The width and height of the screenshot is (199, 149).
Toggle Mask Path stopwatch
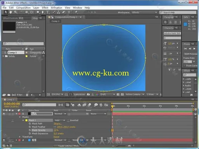[x=30, y=124]
